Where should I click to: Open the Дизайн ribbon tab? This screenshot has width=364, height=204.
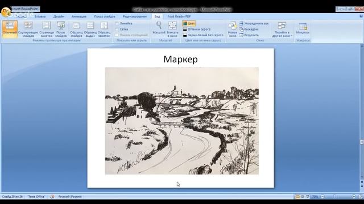(59, 16)
